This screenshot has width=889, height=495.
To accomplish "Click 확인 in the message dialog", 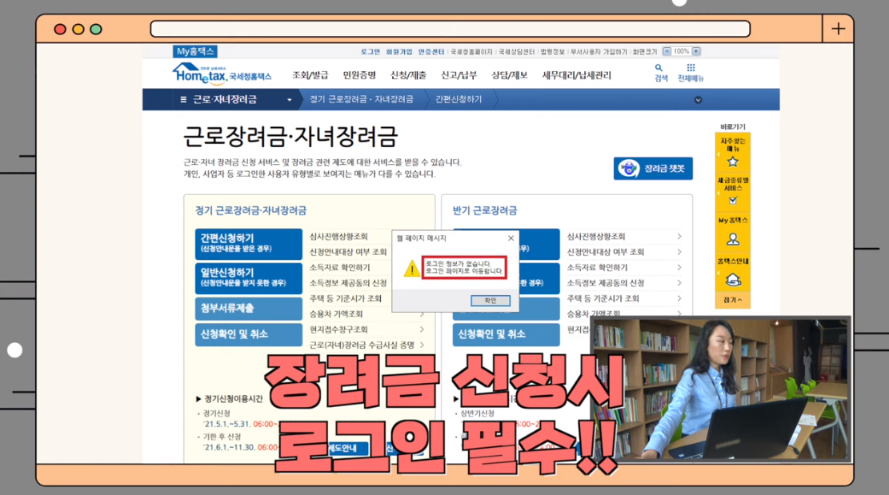I will 491,301.
